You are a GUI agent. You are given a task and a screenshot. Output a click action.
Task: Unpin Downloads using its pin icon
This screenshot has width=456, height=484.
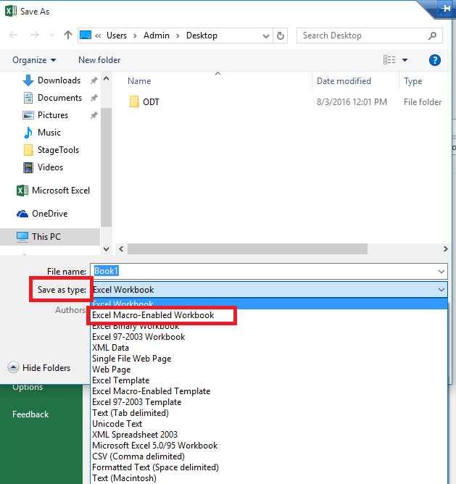coord(94,80)
